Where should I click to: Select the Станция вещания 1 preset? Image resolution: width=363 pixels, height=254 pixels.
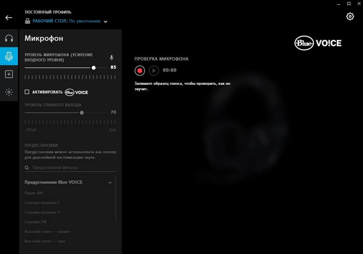42,203
